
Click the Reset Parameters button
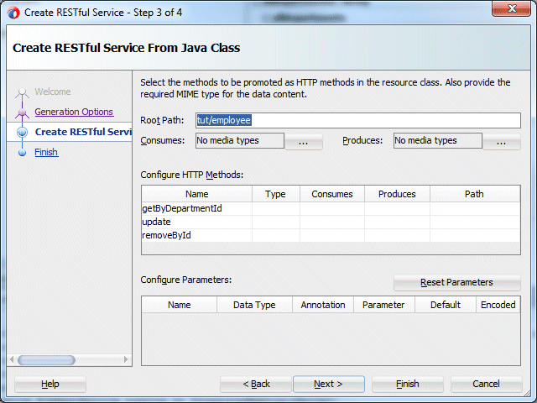pos(456,282)
